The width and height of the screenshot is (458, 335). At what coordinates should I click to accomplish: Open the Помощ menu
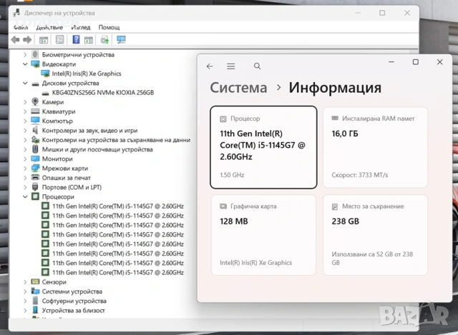click(x=109, y=27)
